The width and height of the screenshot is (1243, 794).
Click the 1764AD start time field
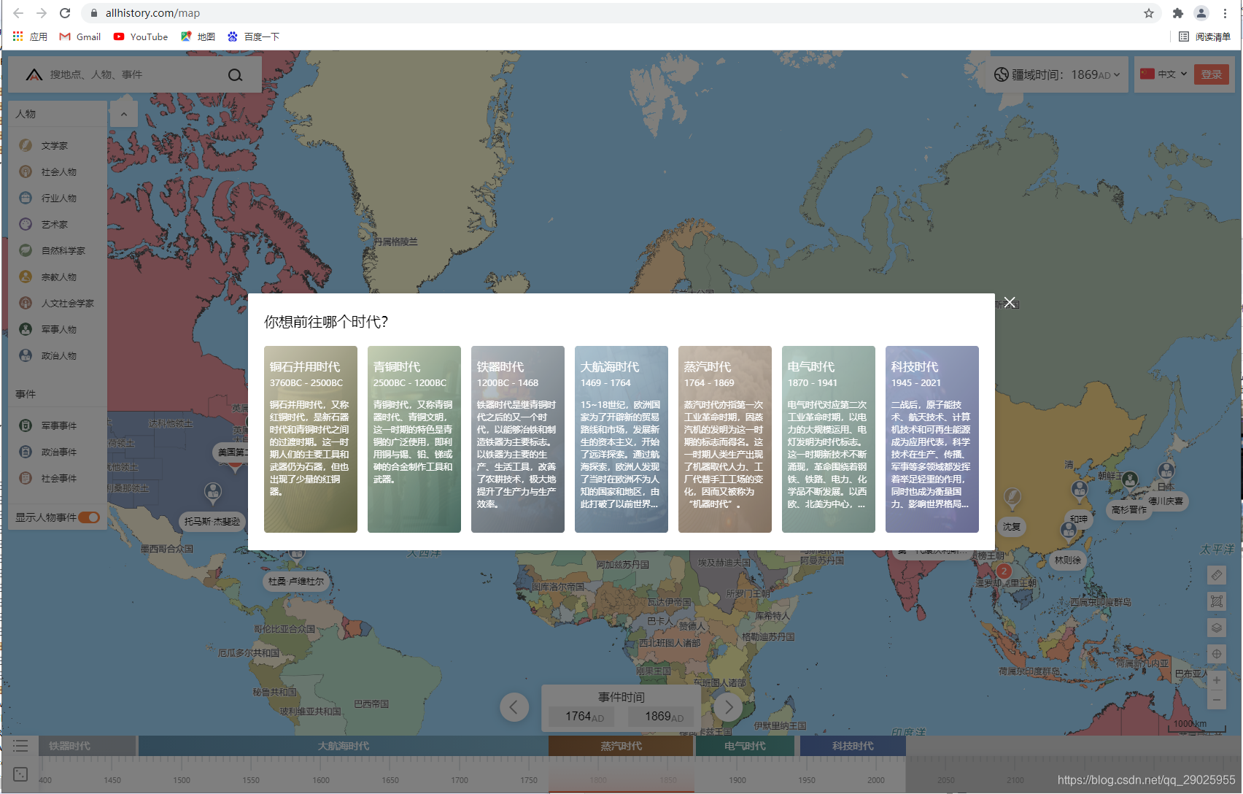(582, 717)
